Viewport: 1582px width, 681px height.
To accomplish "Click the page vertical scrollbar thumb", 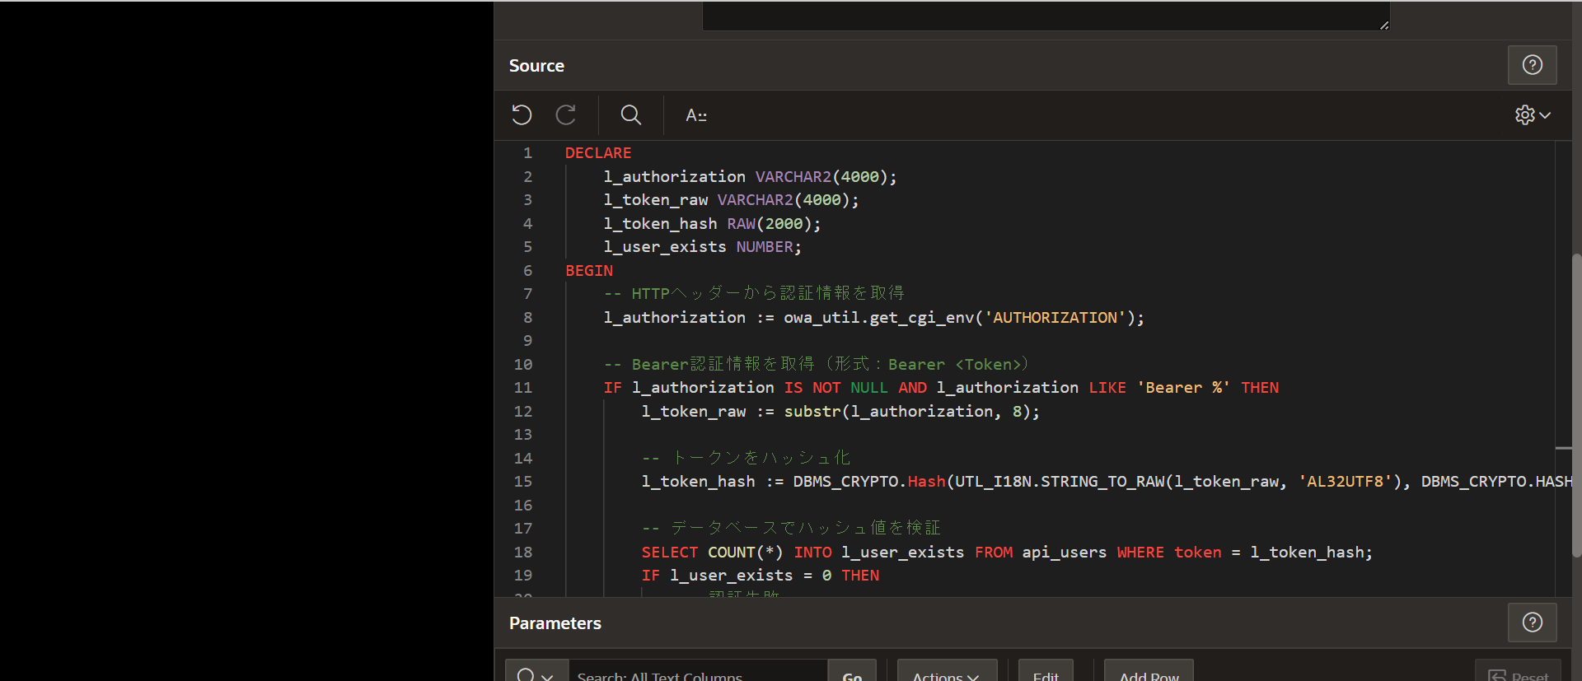I will 1576,405.
